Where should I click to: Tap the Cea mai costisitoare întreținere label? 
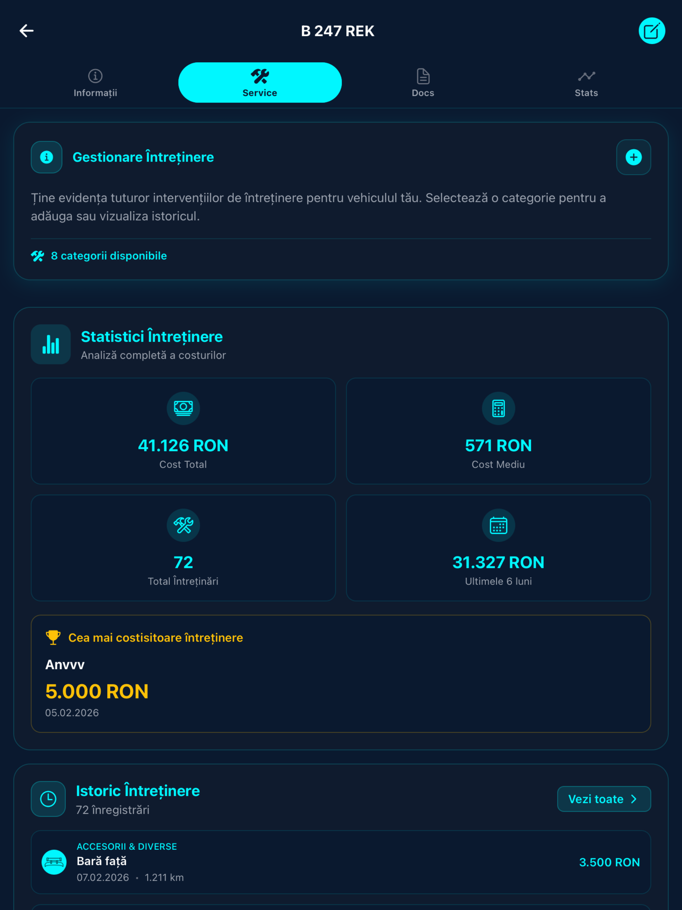point(156,638)
